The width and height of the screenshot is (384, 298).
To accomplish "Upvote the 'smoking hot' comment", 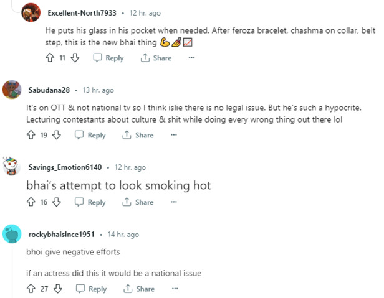I will [31, 202].
